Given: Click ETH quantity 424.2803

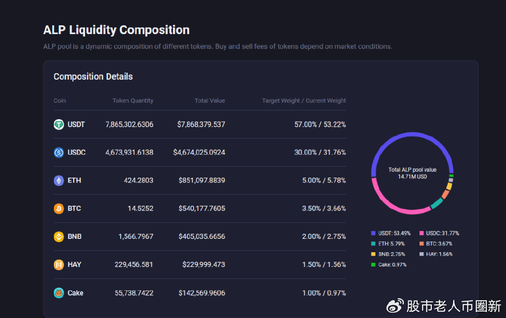Looking at the screenshot, I should coord(139,181).
